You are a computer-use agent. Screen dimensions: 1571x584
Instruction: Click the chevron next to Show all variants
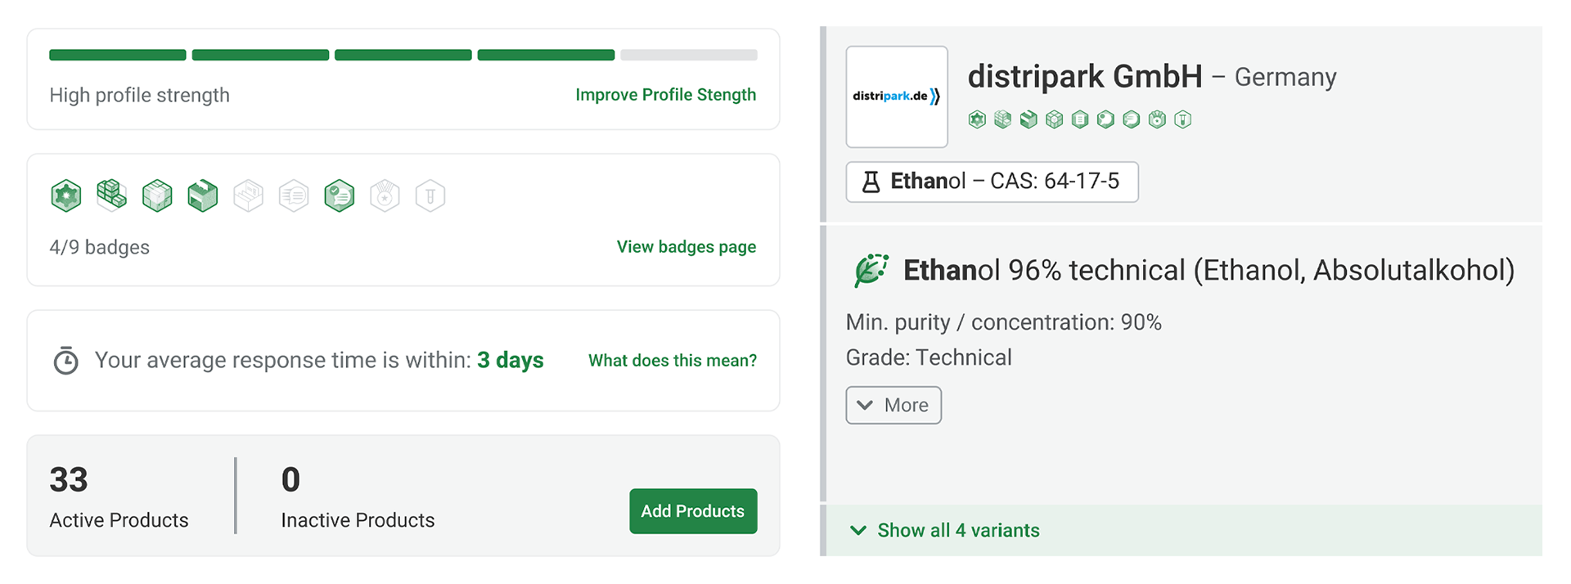(858, 530)
